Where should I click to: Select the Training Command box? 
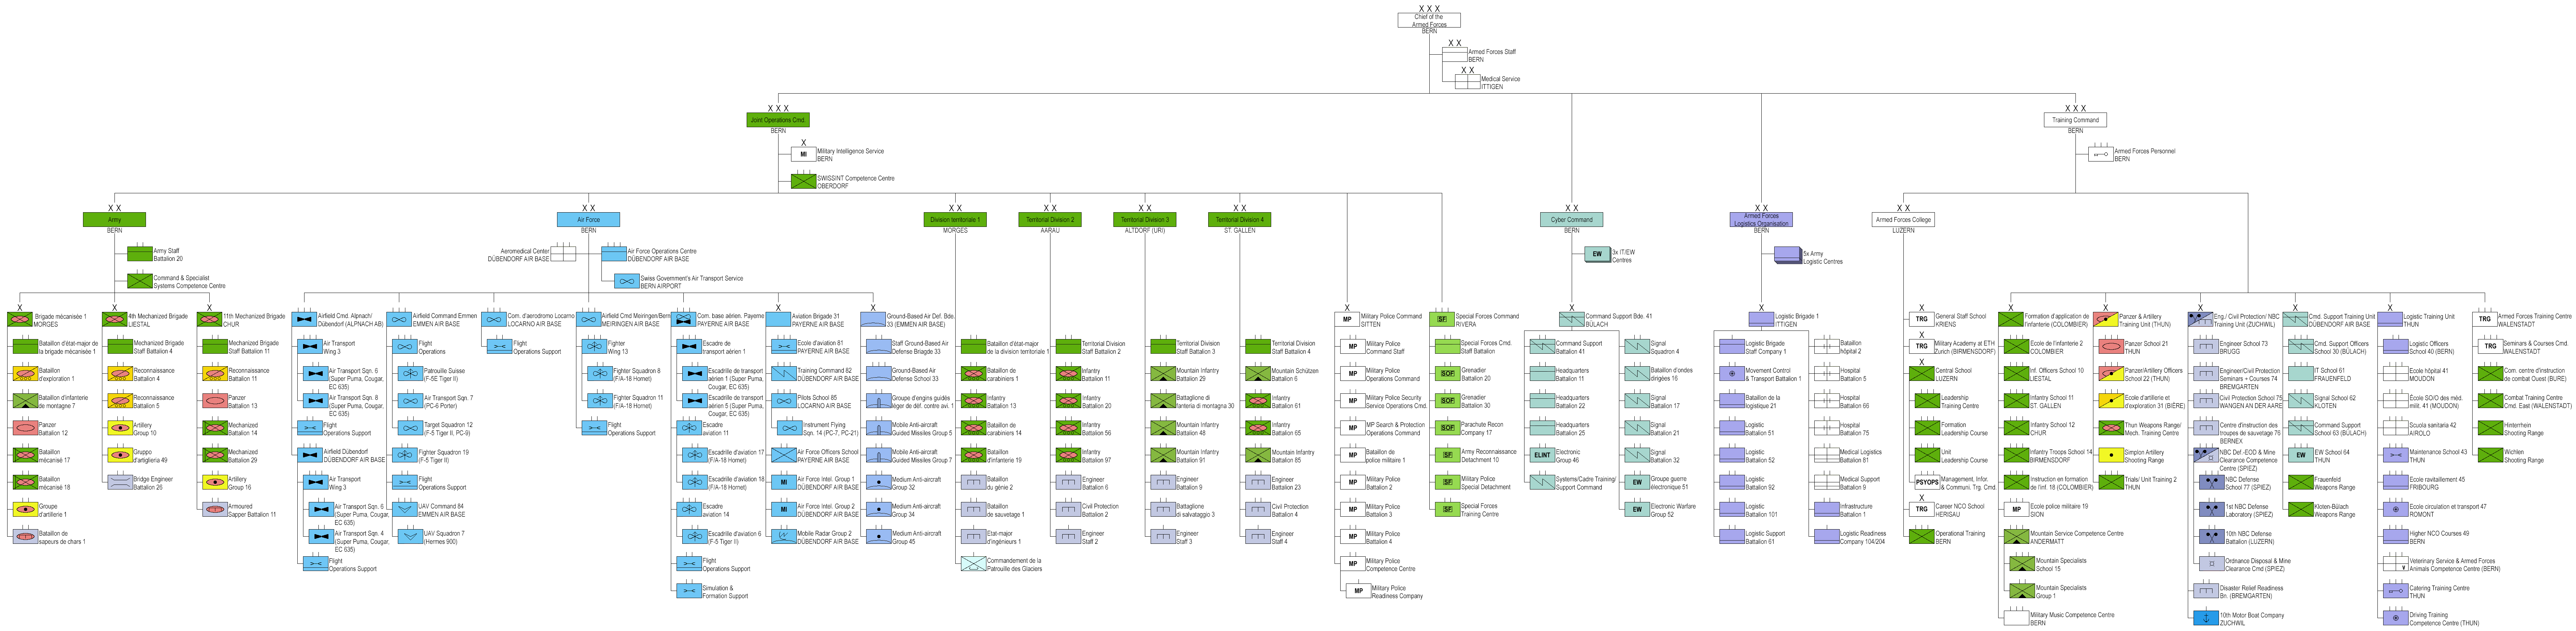(x=2075, y=120)
